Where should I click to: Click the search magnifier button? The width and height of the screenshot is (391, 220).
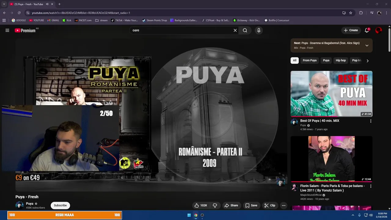(245, 30)
